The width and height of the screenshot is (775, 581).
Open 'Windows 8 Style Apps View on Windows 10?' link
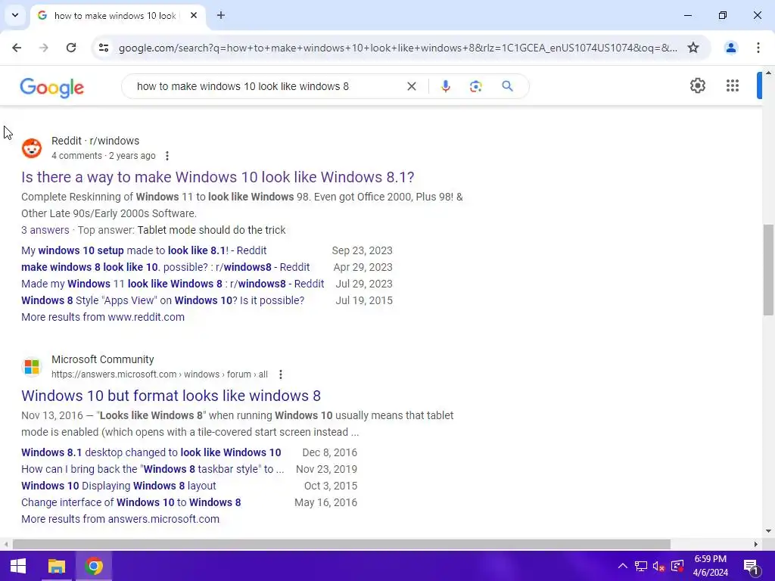[x=163, y=300]
